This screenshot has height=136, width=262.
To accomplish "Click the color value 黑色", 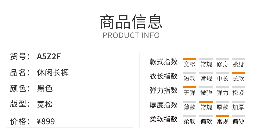I will (45, 88).
